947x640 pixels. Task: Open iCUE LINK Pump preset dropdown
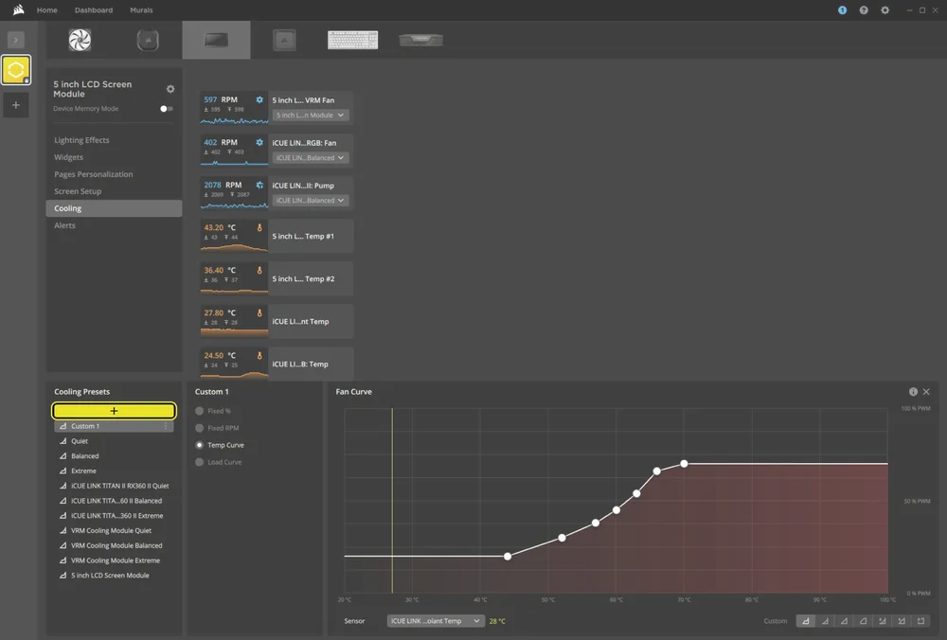point(310,201)
